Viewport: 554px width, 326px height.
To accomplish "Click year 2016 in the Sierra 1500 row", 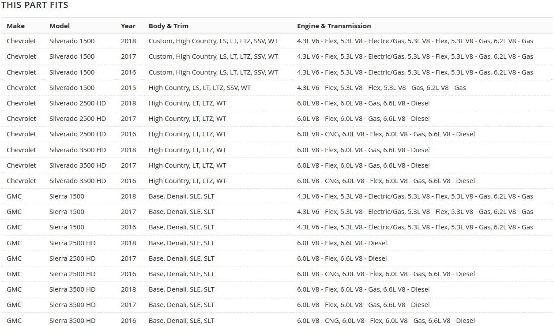I will click(128, 227).
